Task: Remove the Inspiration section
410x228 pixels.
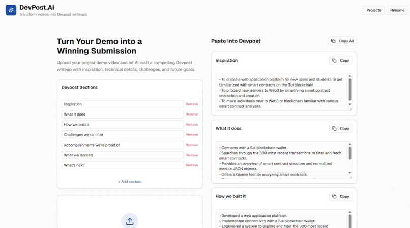Action: (x=192, y=104)
